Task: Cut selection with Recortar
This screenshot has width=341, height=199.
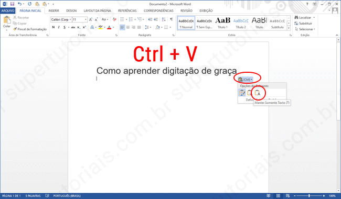Action: click(21, 18)
